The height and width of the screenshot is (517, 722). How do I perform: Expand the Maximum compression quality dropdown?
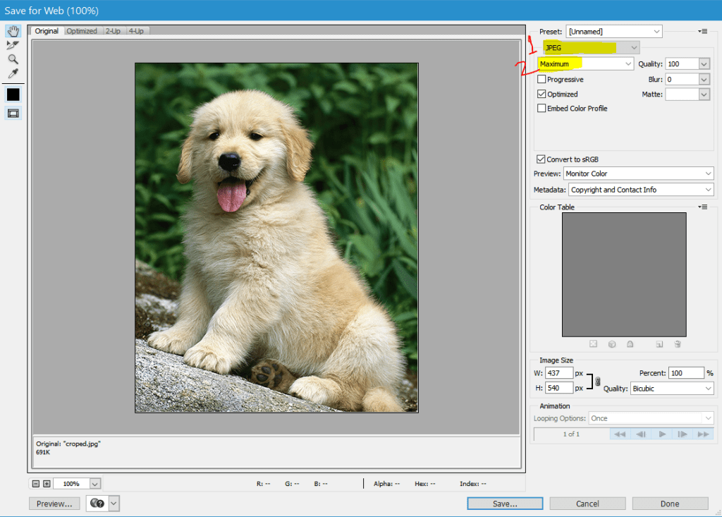click(x=585, y=63)
